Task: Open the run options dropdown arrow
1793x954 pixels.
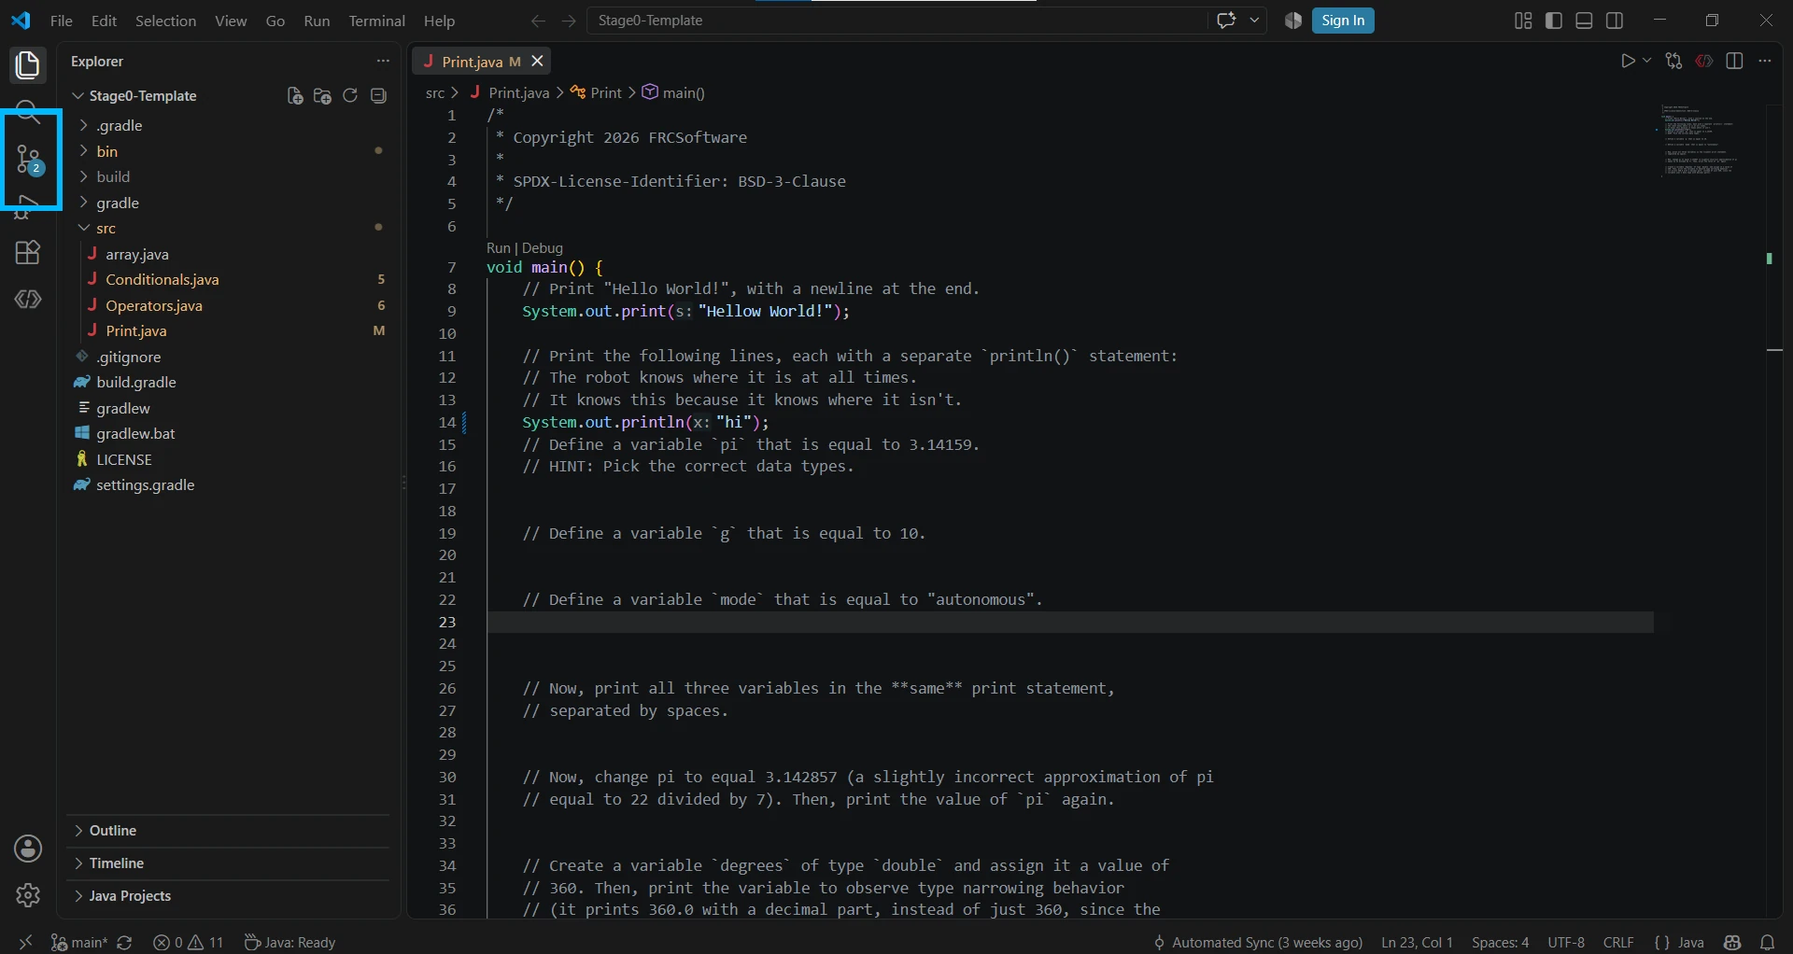Action: [x=1647, y=61]
